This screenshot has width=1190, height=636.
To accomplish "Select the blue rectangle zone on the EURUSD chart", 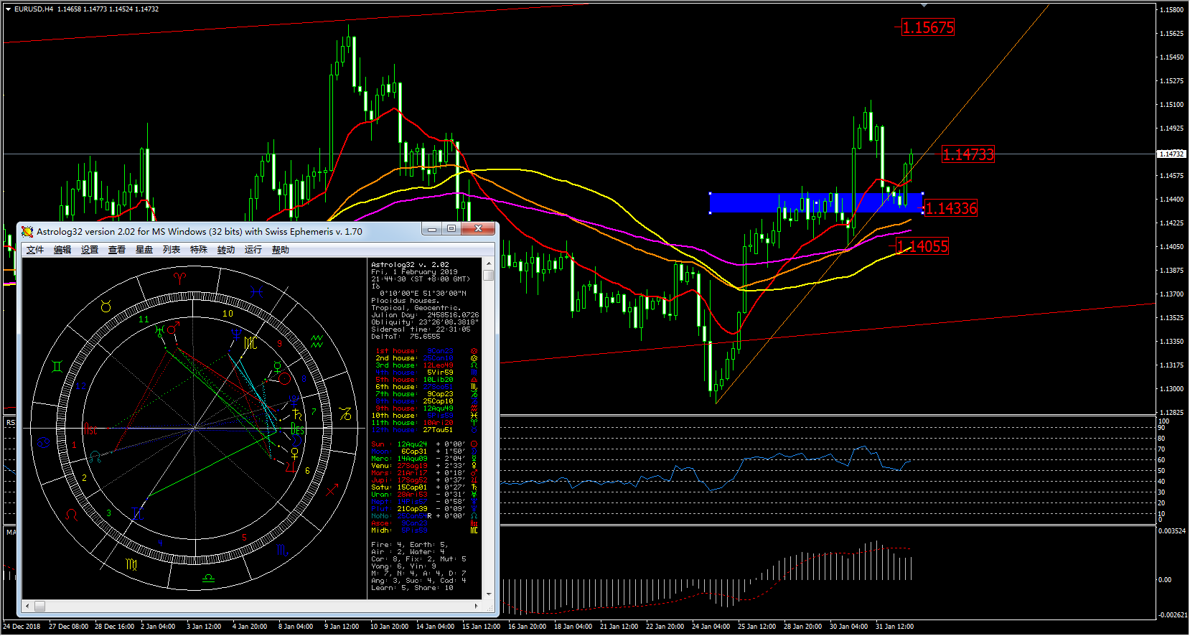I will point(816,202).
